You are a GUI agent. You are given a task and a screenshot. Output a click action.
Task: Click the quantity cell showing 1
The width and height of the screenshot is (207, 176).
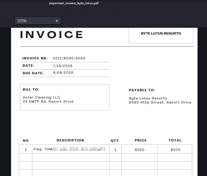pos(115,150)
